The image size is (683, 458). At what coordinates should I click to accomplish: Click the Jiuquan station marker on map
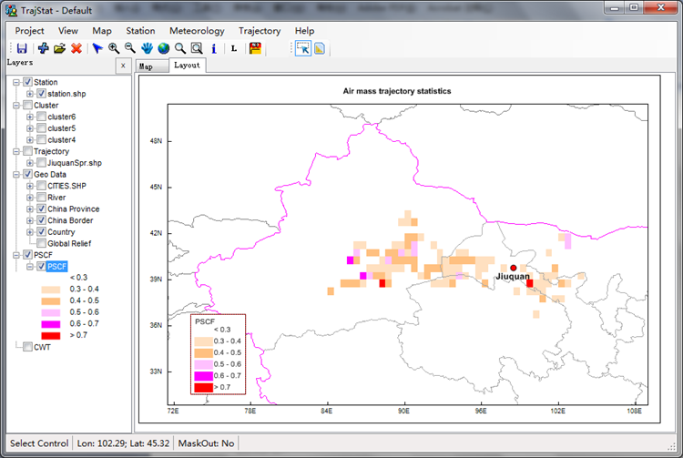tap(514, 268)
